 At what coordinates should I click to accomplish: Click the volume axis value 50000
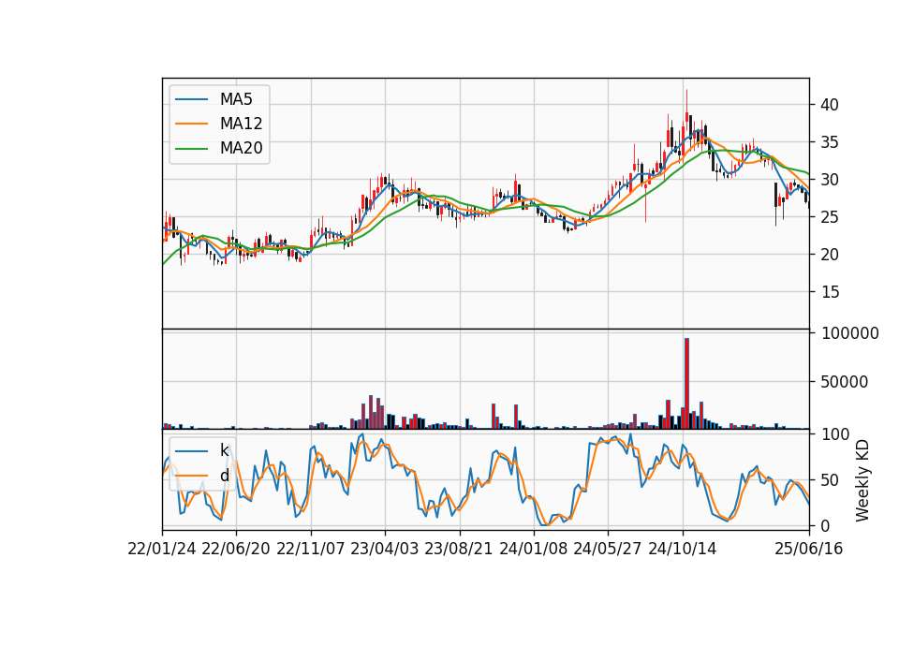coord(845,382)
